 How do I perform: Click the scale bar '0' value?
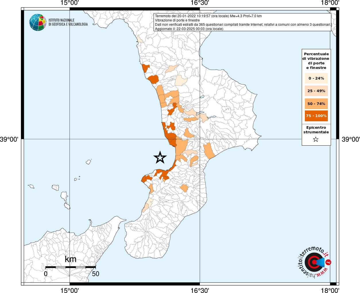(46, 274)
